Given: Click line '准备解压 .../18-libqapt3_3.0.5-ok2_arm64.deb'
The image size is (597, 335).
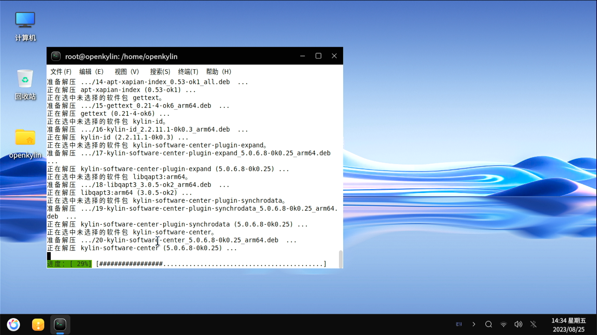Looking at the screenshot, I should coord(138,185).
